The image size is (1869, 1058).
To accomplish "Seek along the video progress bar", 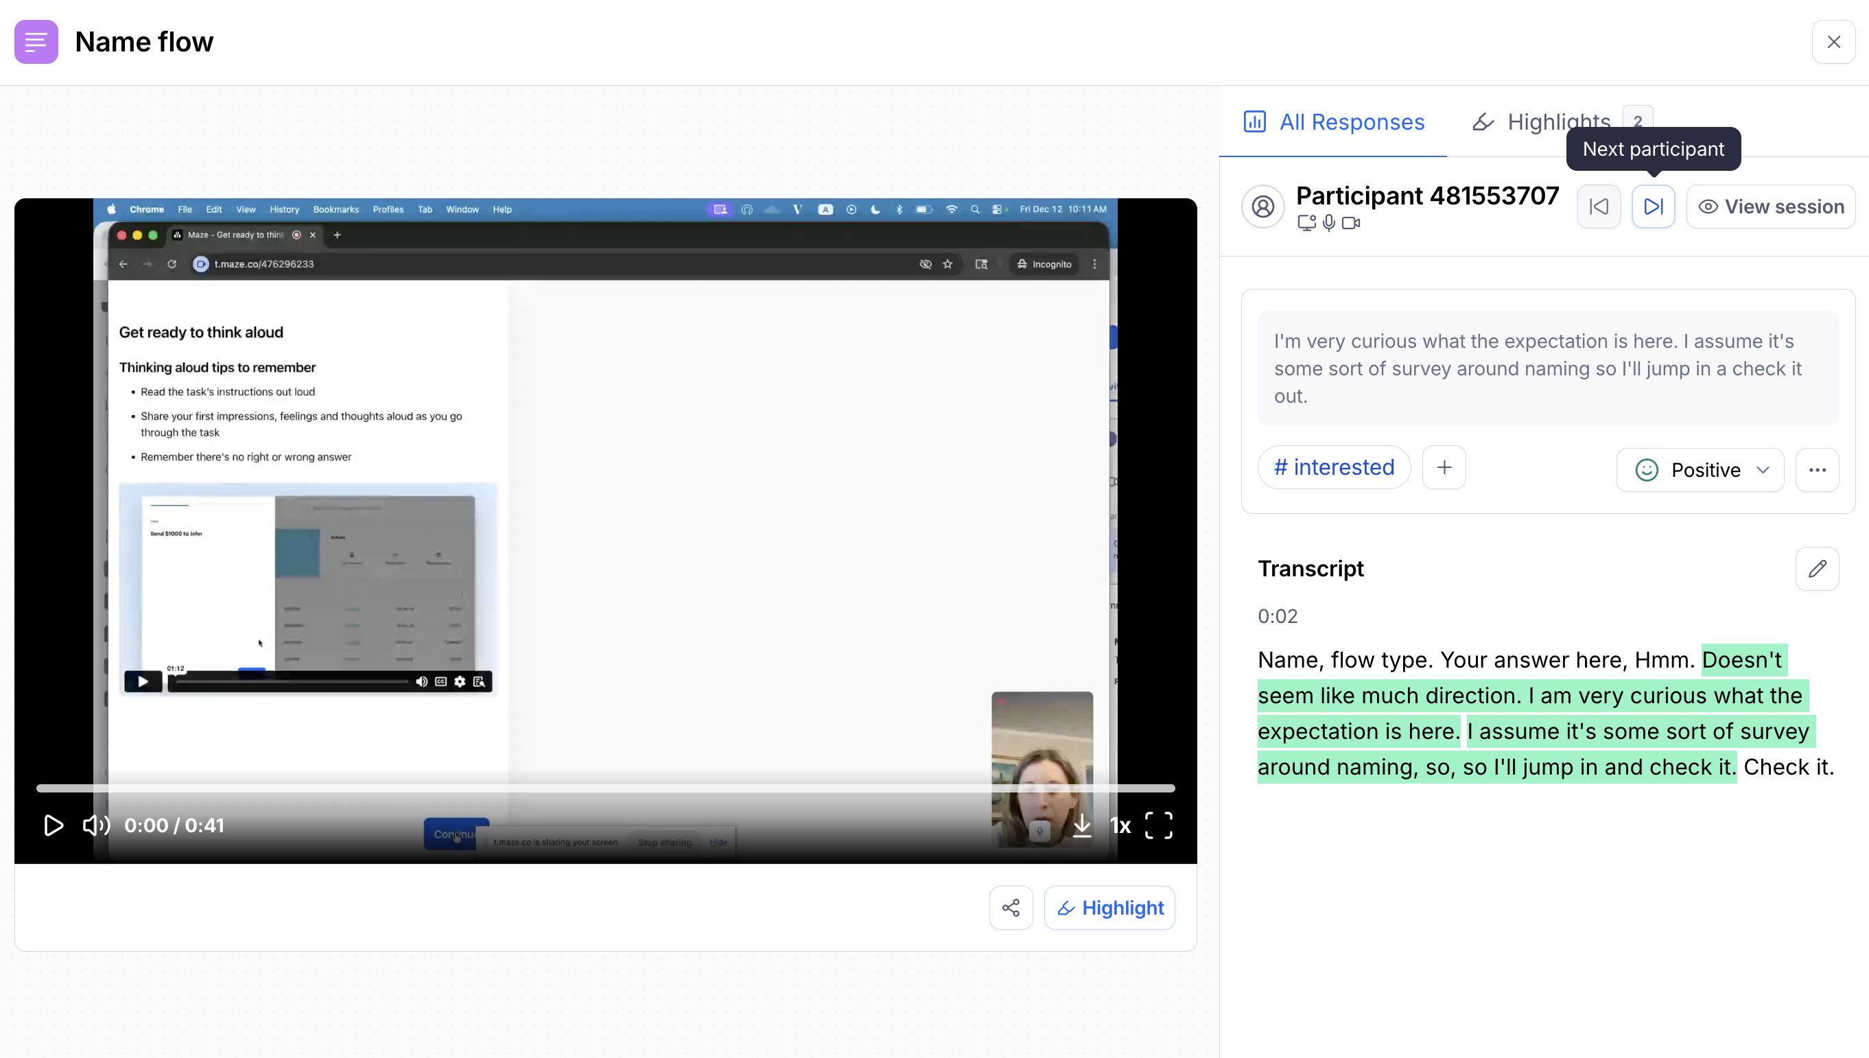I will tap(605, 788).
